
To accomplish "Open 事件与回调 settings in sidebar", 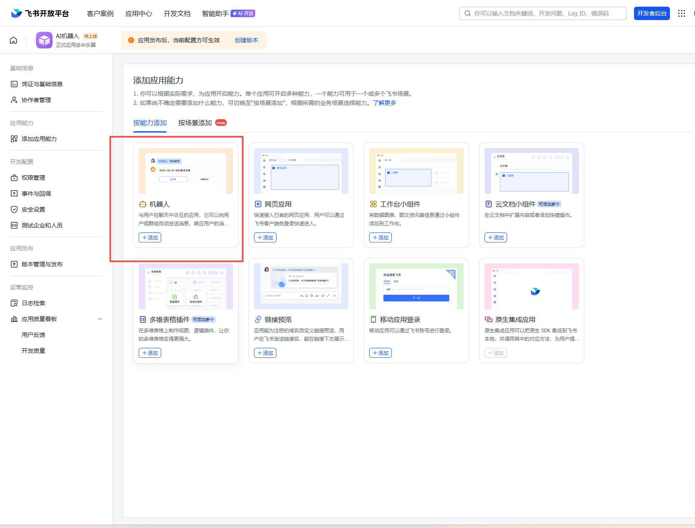I will pos(36,194).
